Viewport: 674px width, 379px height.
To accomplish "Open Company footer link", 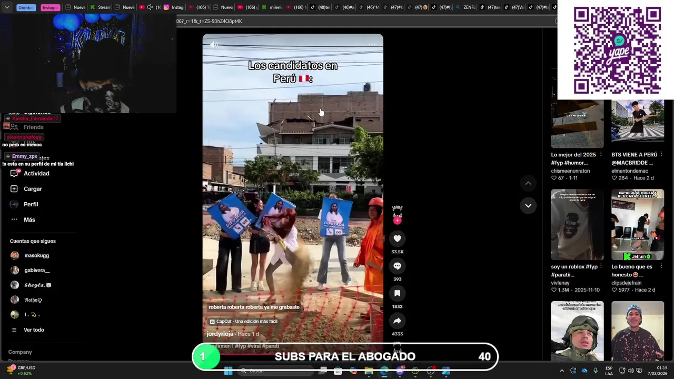I will coord(20,352).
